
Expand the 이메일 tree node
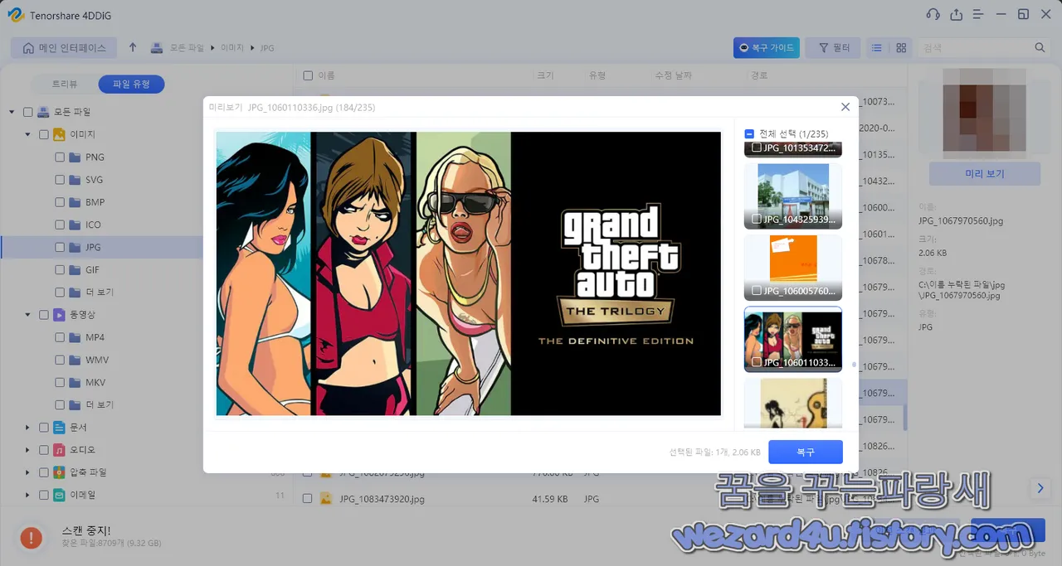click(27, 495)
